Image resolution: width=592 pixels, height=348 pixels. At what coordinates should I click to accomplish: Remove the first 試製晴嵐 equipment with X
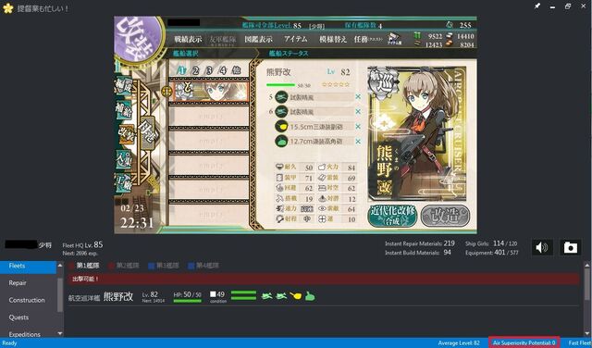coord(358,97)
